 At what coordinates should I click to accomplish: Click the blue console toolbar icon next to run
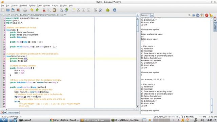(x=193, y=15)
